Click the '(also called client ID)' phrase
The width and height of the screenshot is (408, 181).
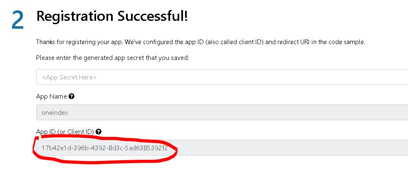(x=235, y=42)
